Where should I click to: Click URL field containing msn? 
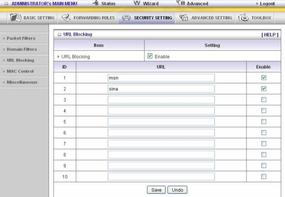pos(161,78)
